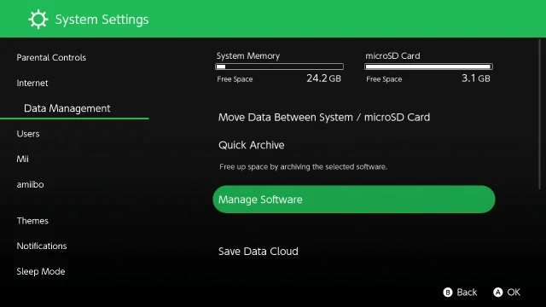Select the Quick Archive option
Image resolution: width=546 pixels, height=307 pixels.
coord(252,145)
